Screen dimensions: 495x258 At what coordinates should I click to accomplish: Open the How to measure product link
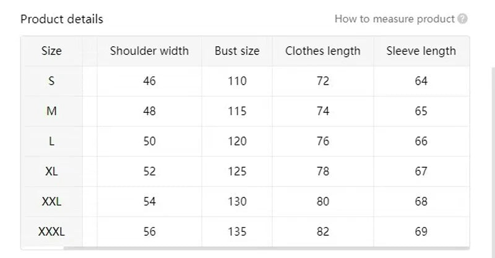[x=394, y=19]
